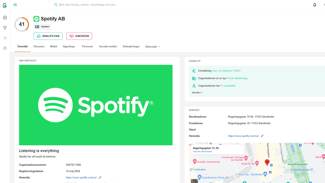
Task: Click the euro Omsättning icon
Action: (194, 71)
